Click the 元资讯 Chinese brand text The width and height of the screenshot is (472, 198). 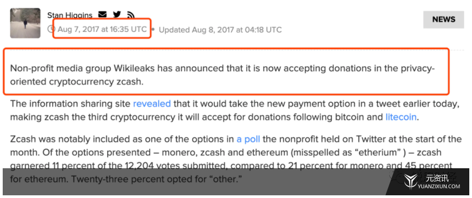(437, 178)
